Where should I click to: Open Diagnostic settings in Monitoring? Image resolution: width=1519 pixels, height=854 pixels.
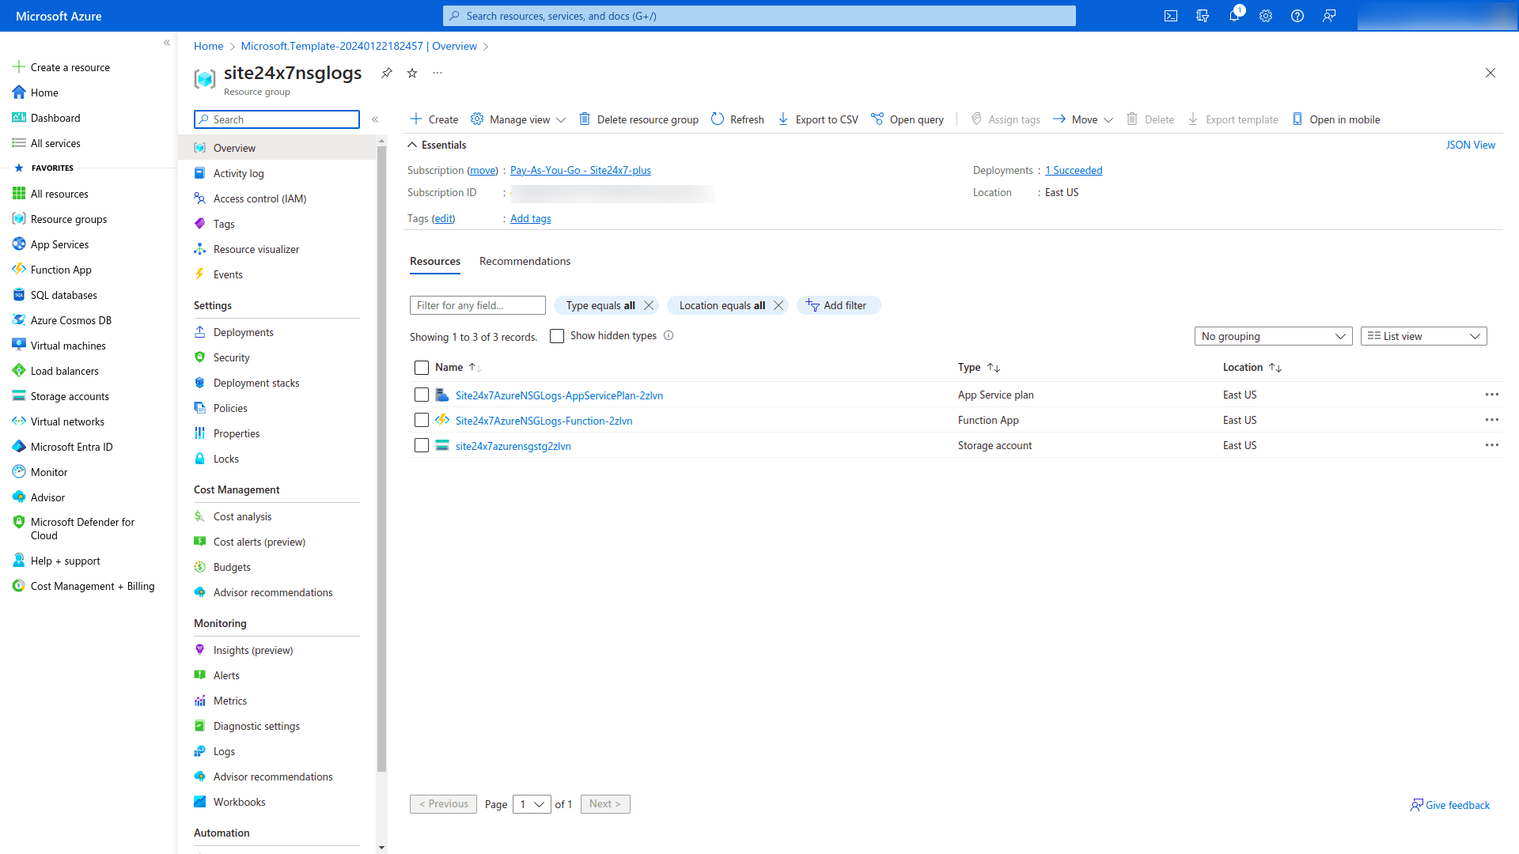click(x=256, y=726)
